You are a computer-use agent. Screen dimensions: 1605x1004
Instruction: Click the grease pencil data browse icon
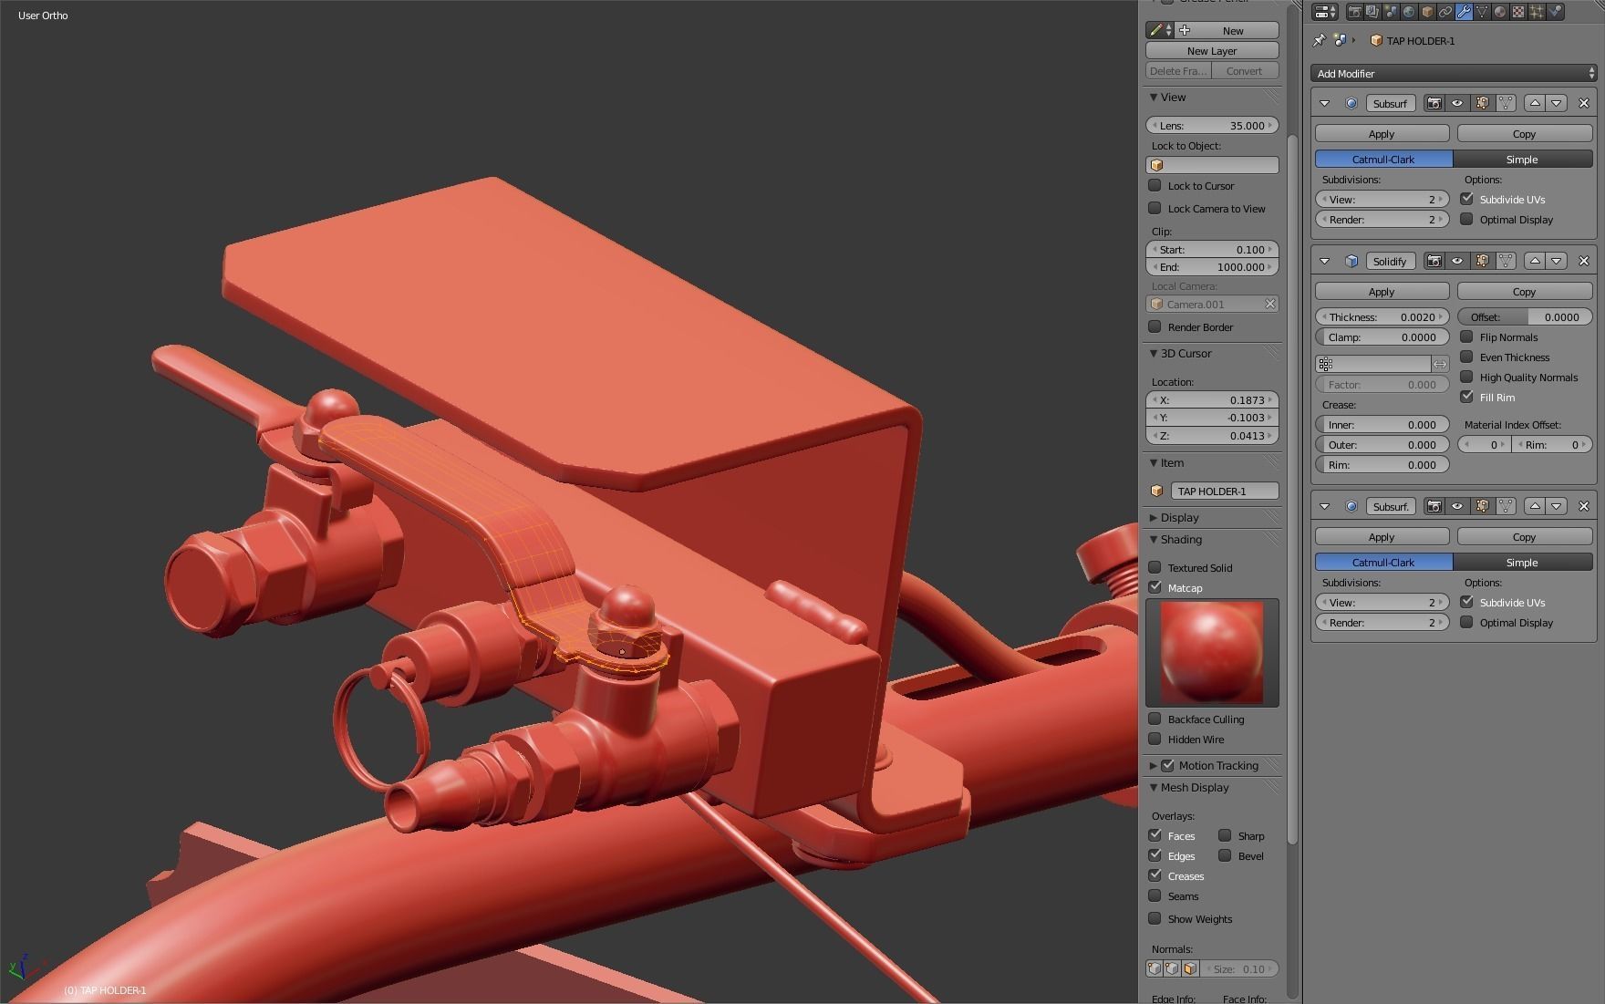[1160, 30]
